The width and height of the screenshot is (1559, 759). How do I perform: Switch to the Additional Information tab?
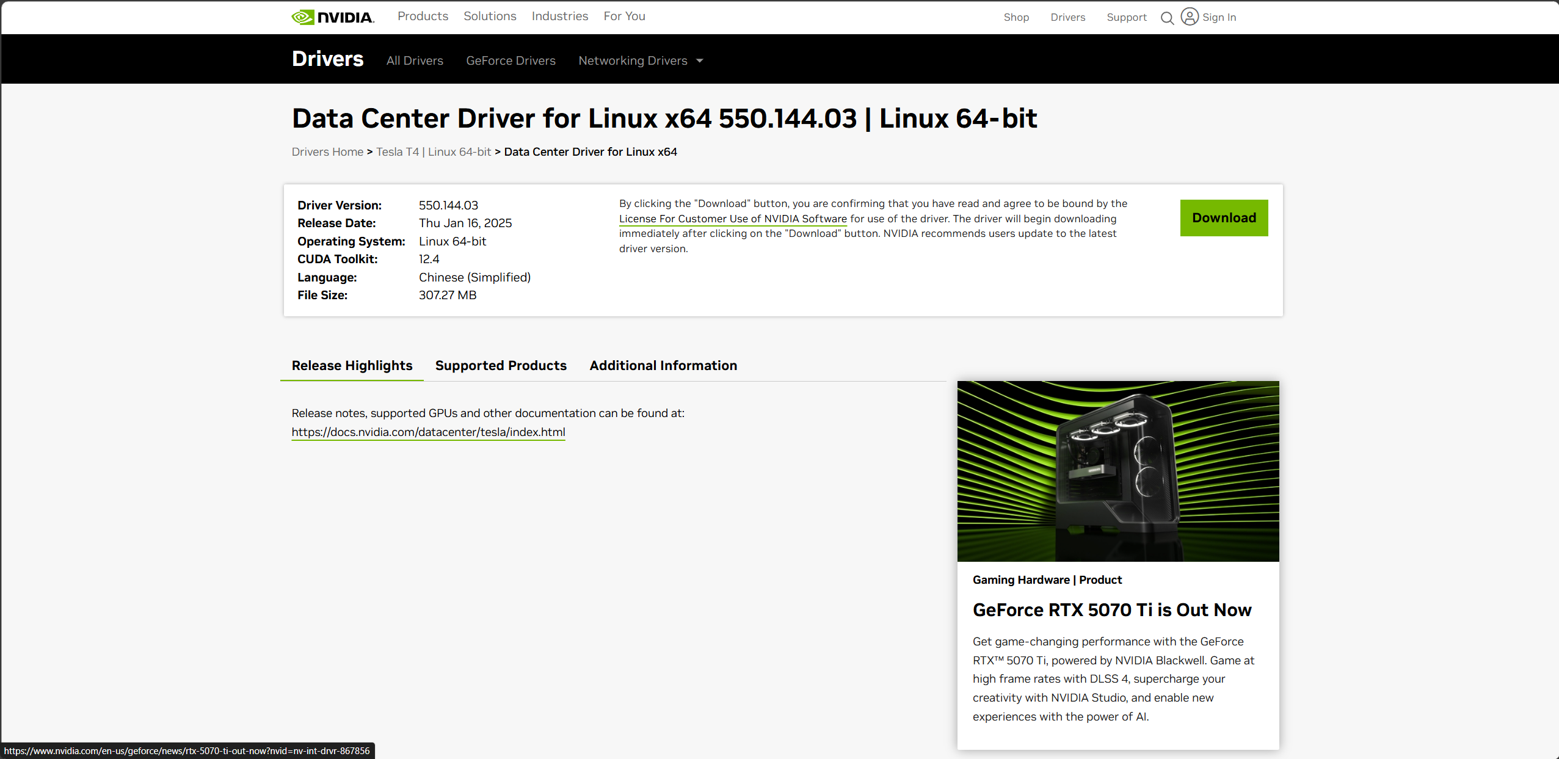663,365
